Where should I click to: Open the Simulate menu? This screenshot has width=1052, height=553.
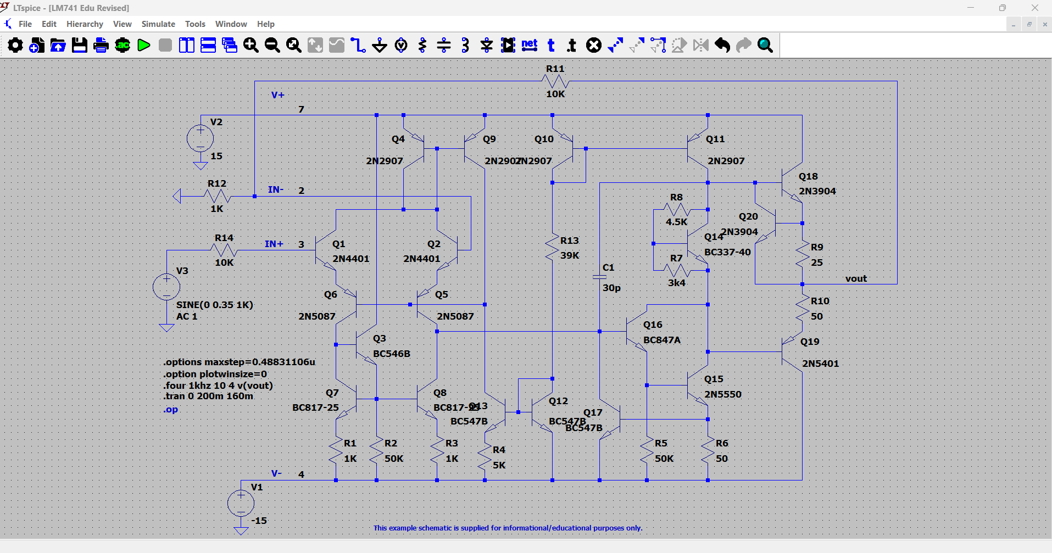(x=158, y=24)
